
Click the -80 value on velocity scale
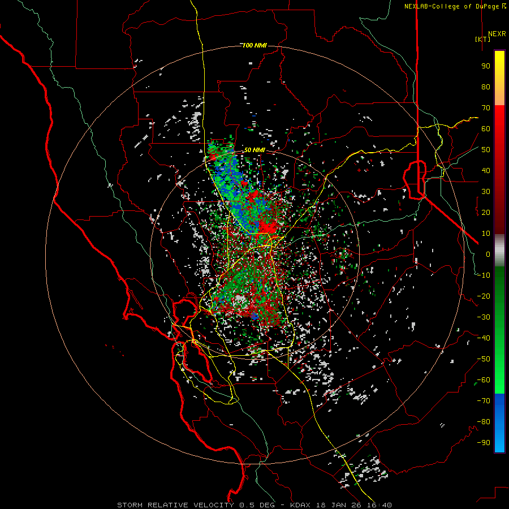coord(484,422)
